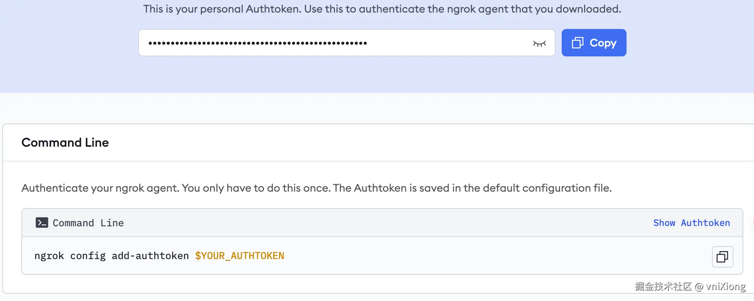This screenshot has height=301, width=754.
Task: Click the word config in the command
Action: (88, 256)
